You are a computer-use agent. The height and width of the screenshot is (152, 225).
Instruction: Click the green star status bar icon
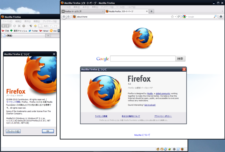point(170,149)
